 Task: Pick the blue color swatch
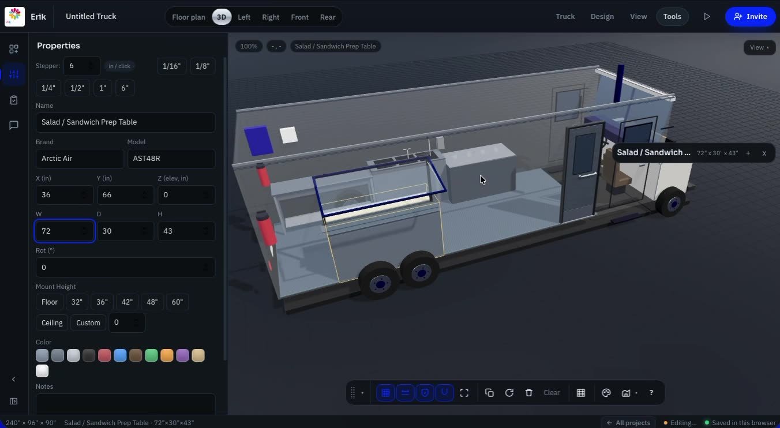(x=120, y=355)
